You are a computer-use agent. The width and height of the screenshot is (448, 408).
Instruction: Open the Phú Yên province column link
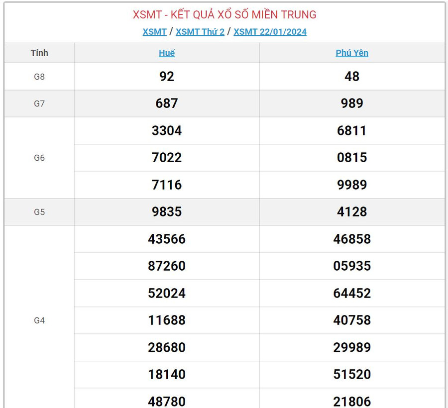point(352,53)
